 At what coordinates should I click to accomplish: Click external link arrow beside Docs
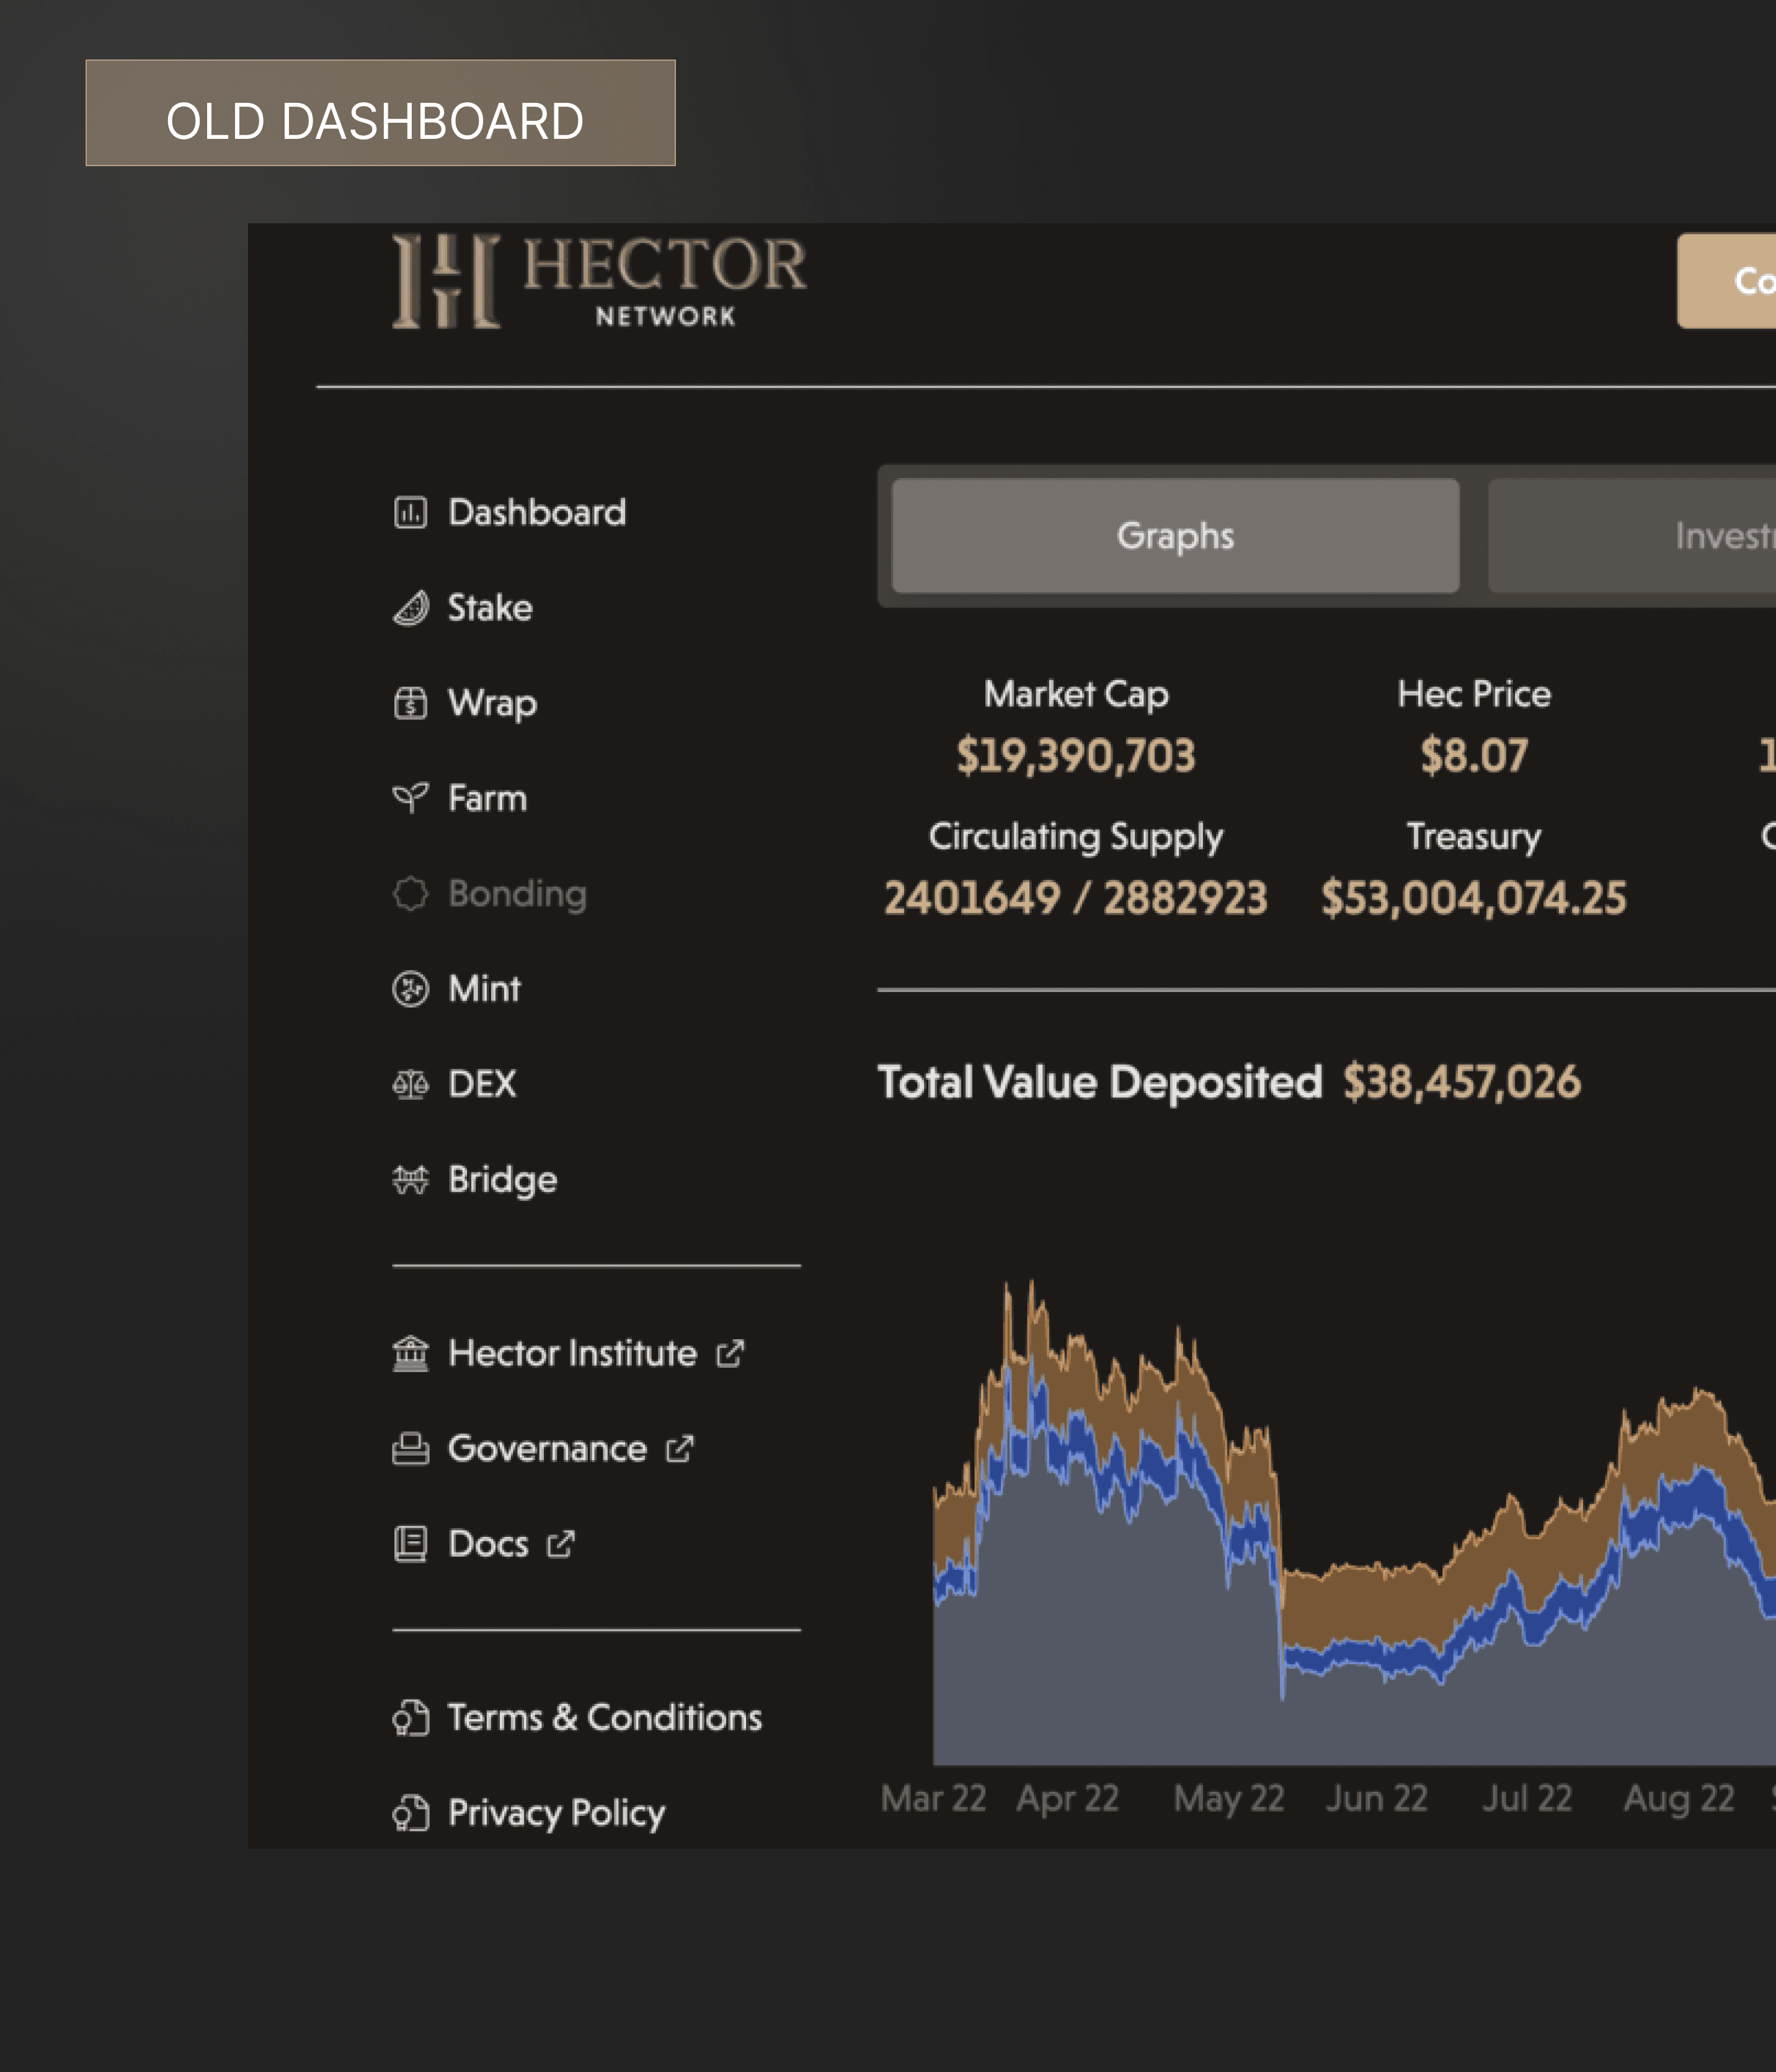point(561,1544)
